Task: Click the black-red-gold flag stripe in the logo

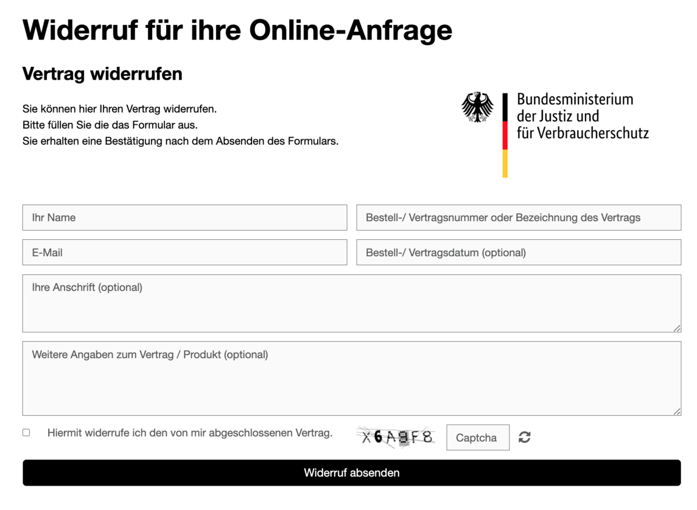Action: (505, 135)
